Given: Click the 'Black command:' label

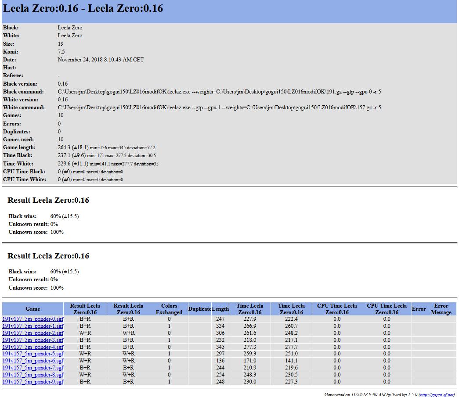Looking at the screenshot, I should click(23, 92).
